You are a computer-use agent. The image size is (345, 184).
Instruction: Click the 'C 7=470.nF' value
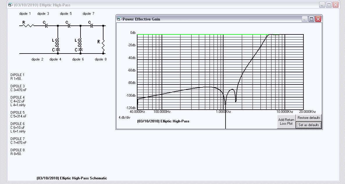[x=19, y=143]
